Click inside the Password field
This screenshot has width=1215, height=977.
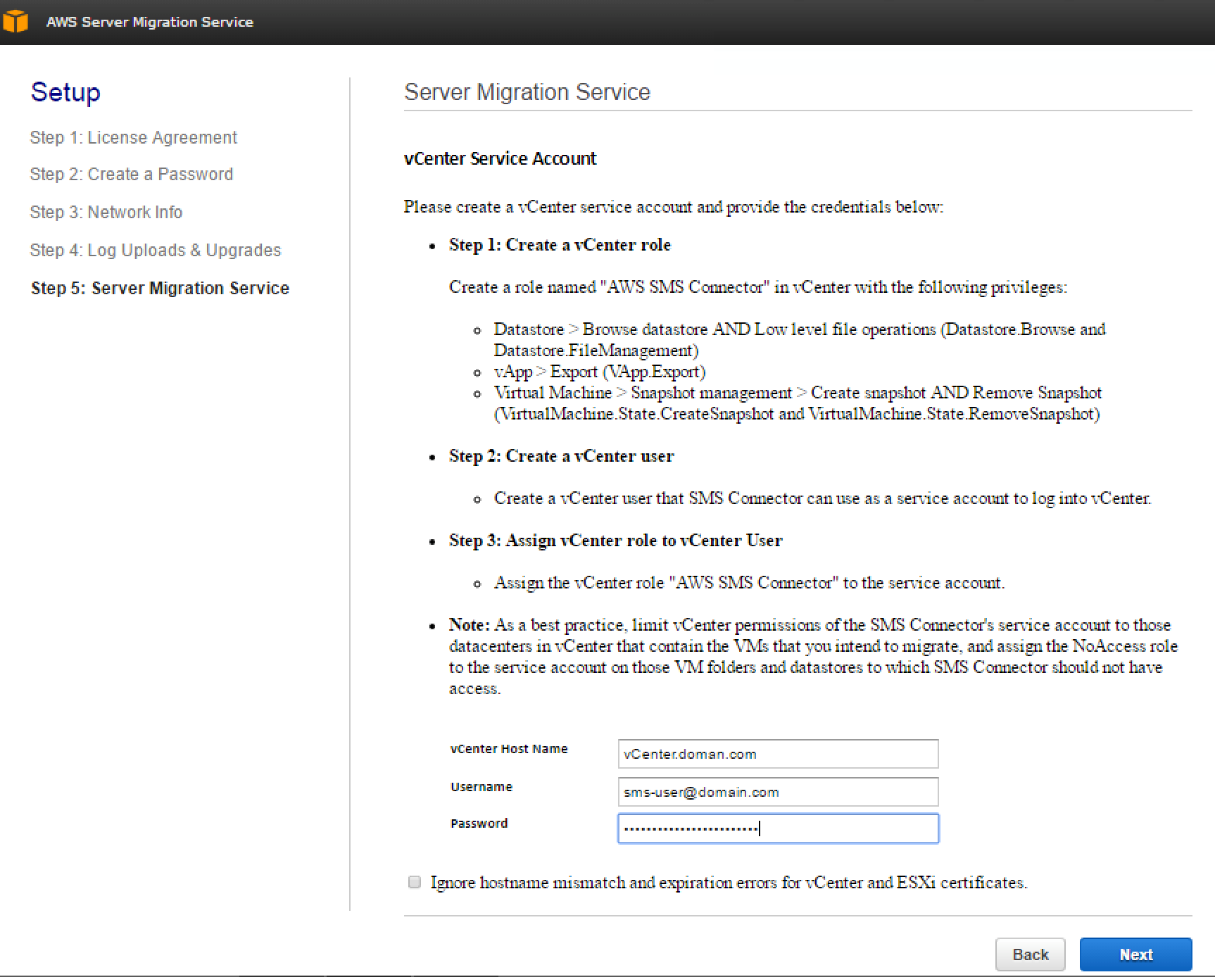[x=777, y=828]
